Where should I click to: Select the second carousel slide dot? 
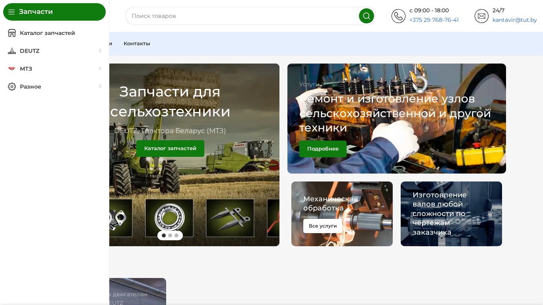[170, 236]
